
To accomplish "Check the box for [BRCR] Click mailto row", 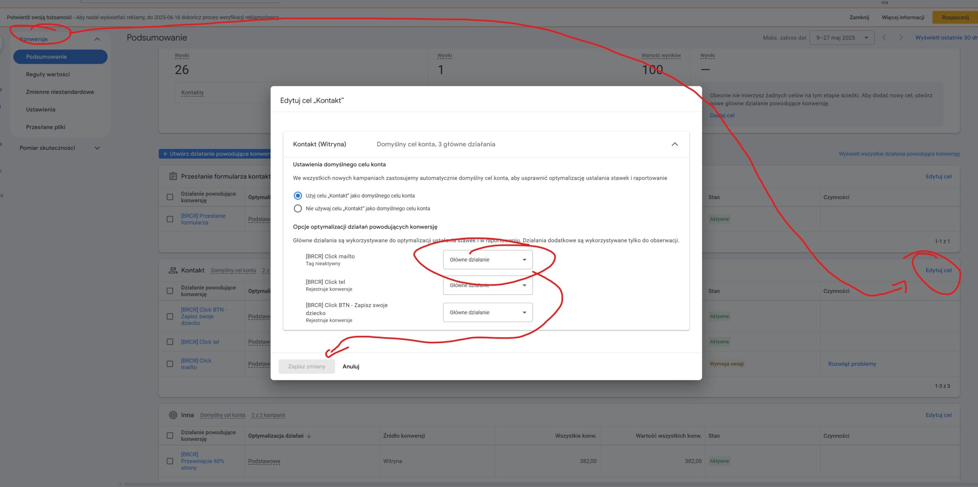I will tap(170, 364).
